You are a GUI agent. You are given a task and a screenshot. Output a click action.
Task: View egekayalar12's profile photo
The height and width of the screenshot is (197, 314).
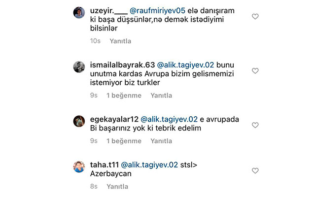coord(79,121)
